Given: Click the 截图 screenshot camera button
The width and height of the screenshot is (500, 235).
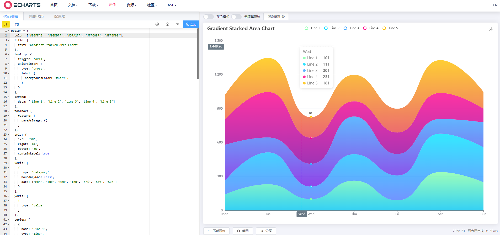Looking at the screenshot, I should click(243, 231).
